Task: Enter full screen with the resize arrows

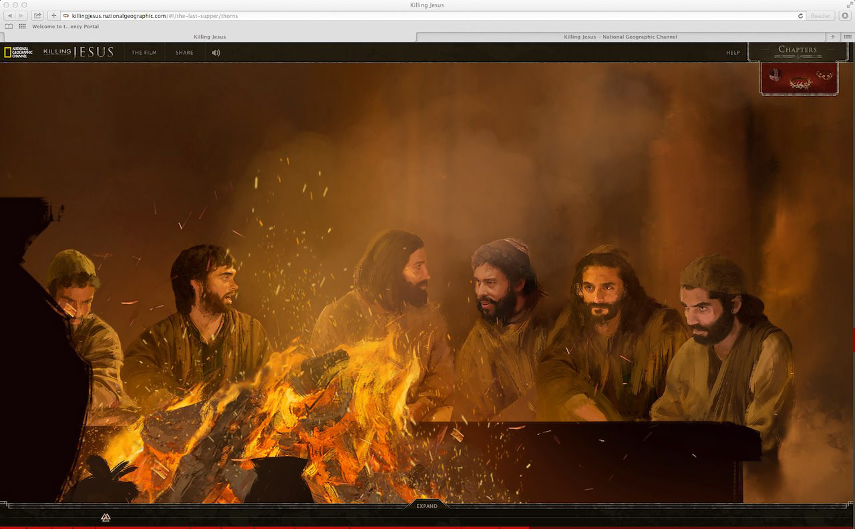Action: tap(849, 5)
